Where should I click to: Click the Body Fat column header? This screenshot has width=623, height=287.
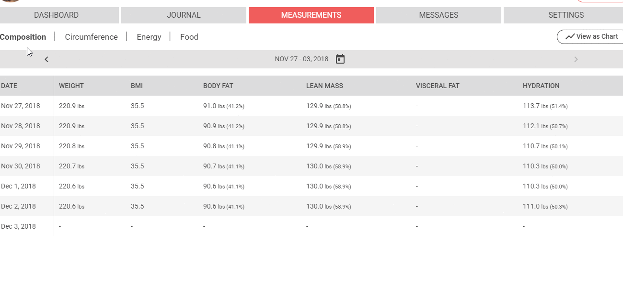tap(218, 86)
